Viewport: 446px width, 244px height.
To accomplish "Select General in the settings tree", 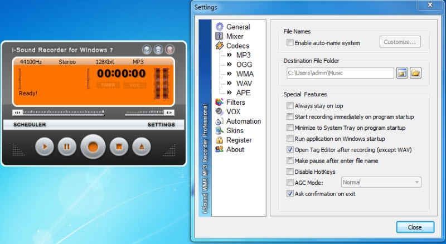I will pos(238,27).
